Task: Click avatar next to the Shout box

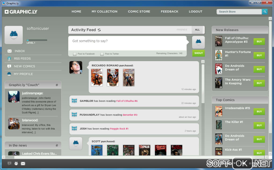Action: 198,42
